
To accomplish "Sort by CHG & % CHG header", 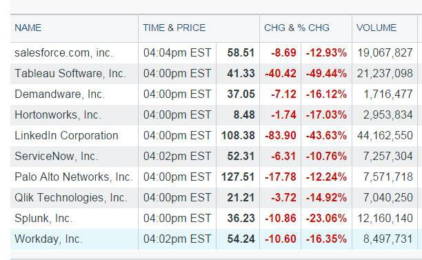I will [x=297, y=28].
